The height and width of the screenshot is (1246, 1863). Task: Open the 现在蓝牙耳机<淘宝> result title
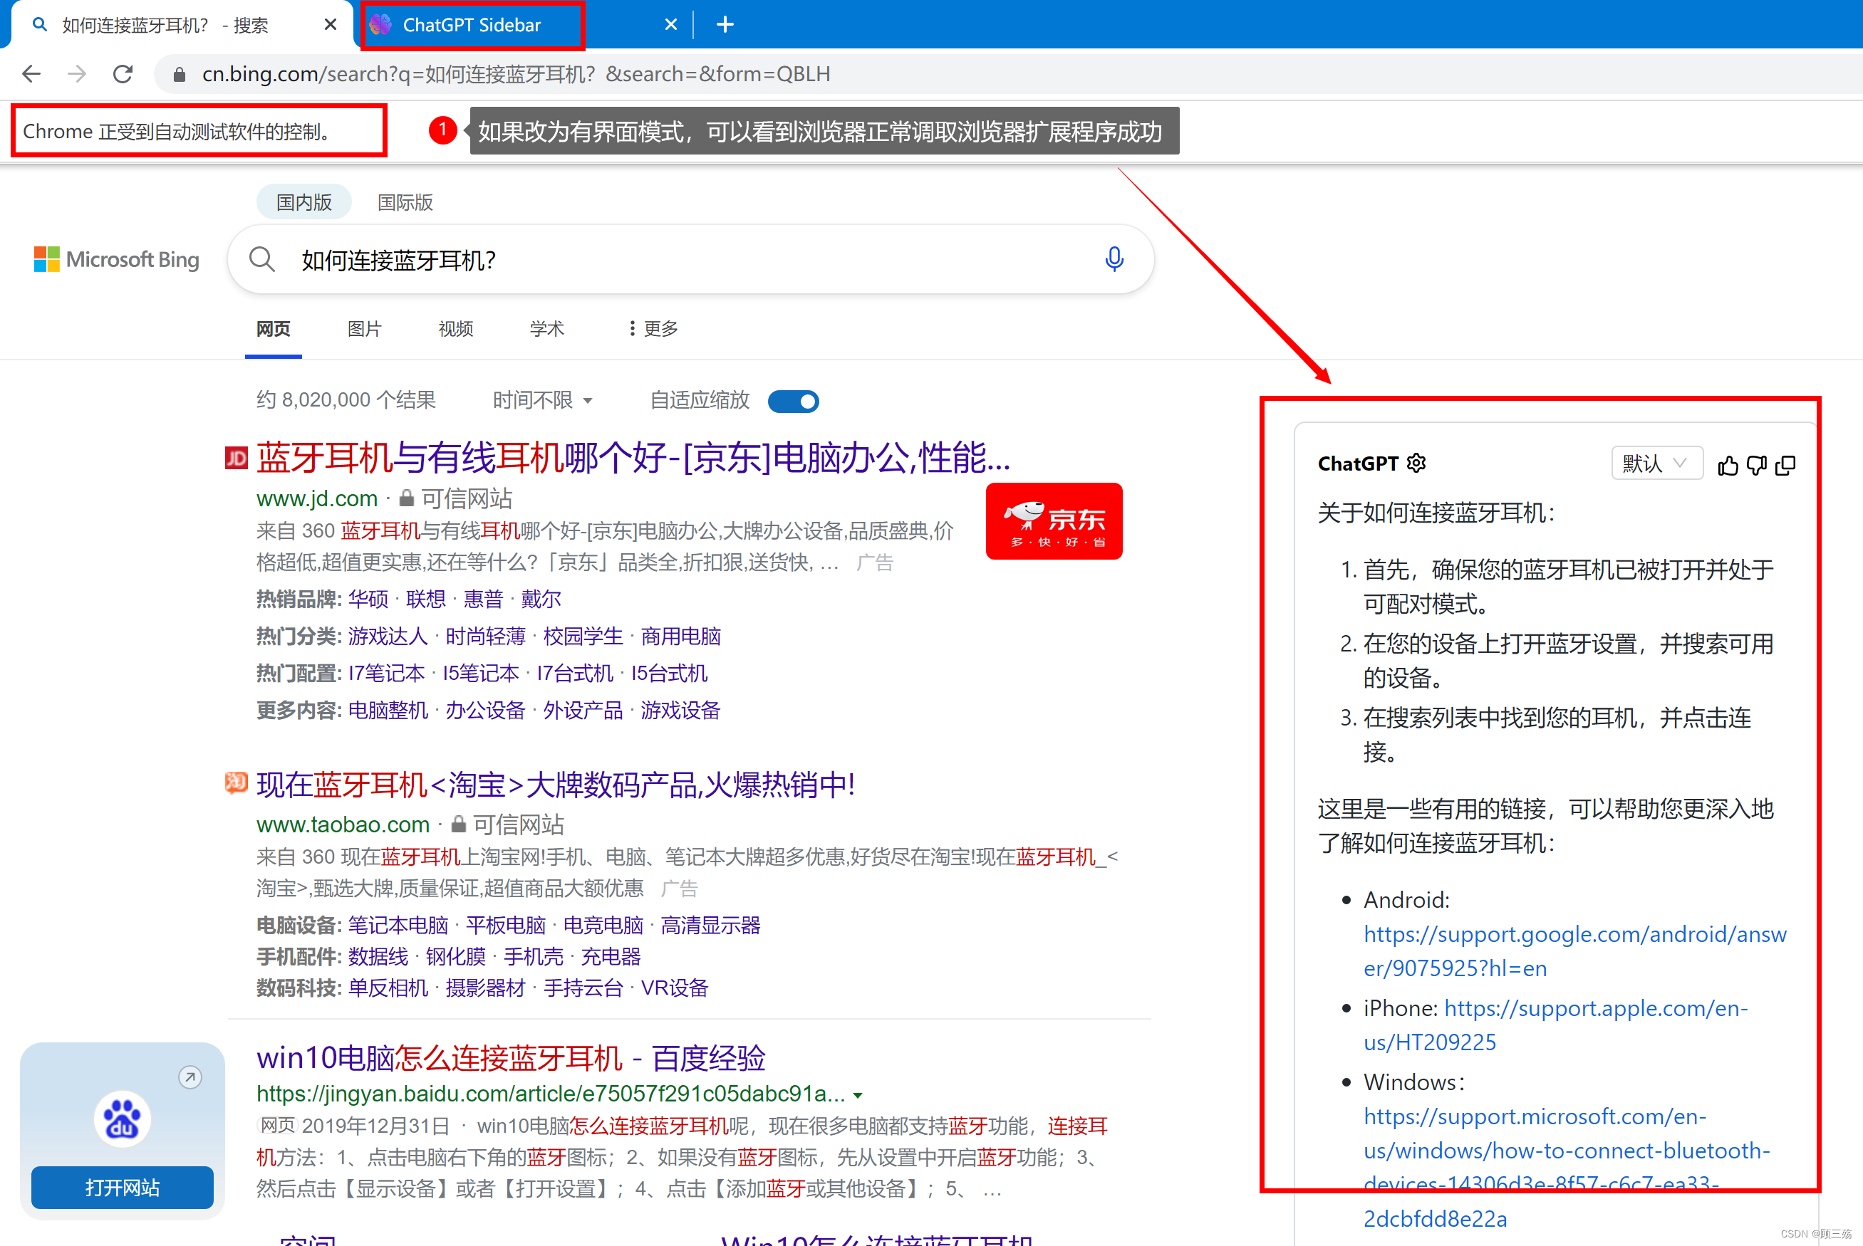tap(555, 785)
